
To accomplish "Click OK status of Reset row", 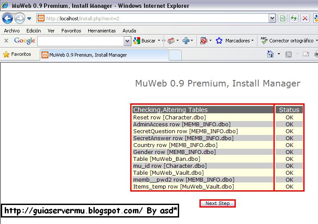I will (289, 117).
